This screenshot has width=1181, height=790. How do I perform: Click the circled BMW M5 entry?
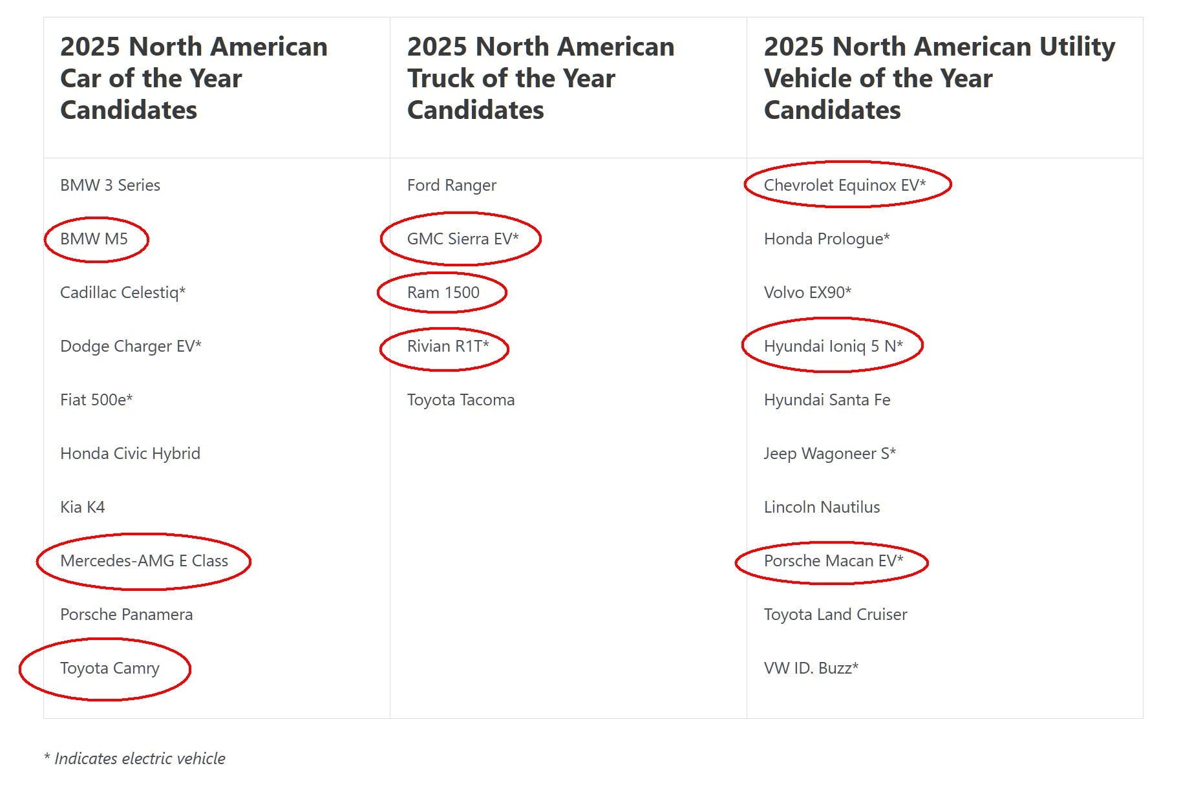[94, 239]
